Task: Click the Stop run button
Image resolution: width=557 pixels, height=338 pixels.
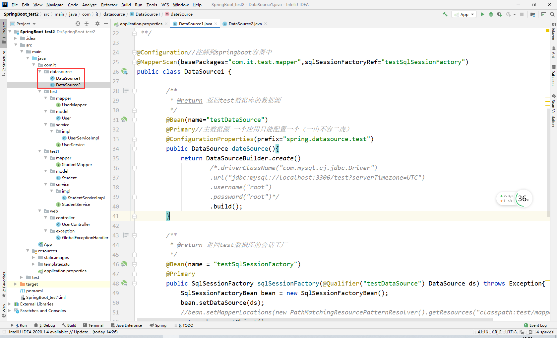Action: [522, 14]
